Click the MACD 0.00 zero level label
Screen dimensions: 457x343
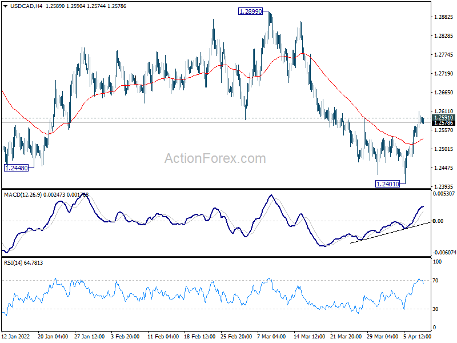tap(438, 221)
